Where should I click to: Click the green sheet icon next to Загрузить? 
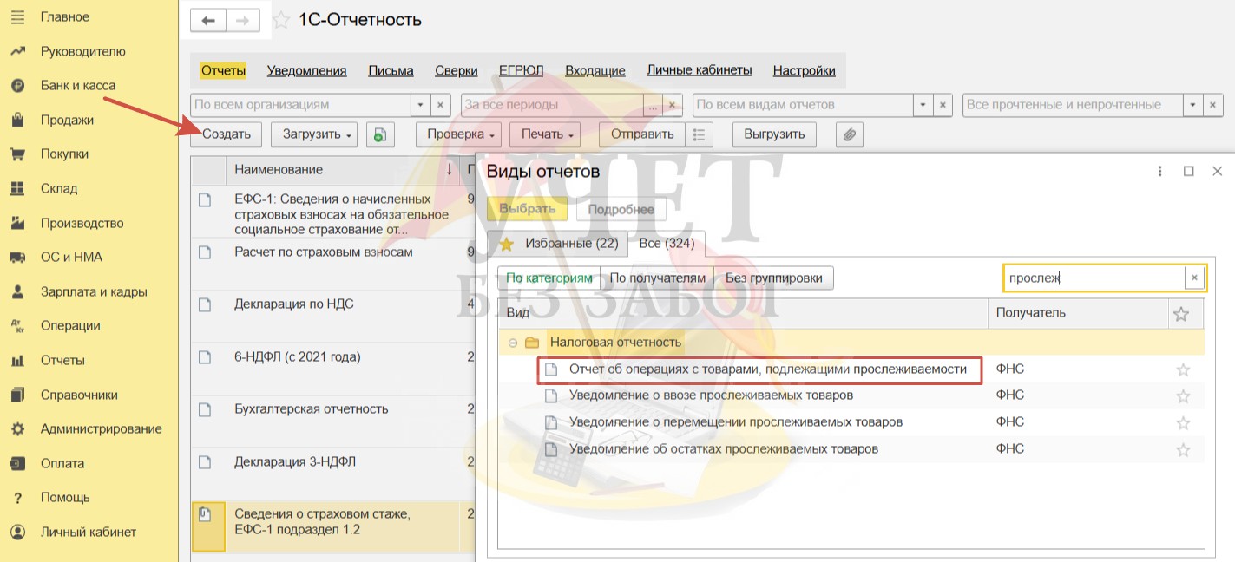[x=380, y=134]
